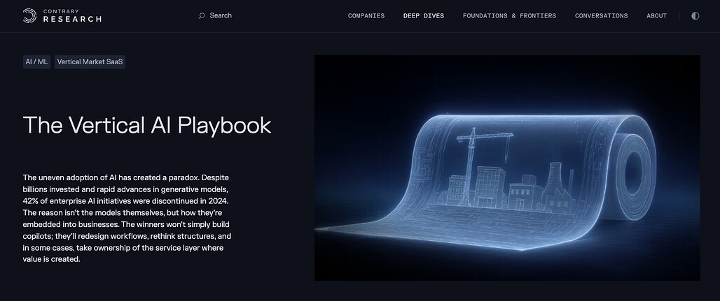Toggle the dark/light theme half-circle icon
This screenshot has width=720, height=301.
695,15
